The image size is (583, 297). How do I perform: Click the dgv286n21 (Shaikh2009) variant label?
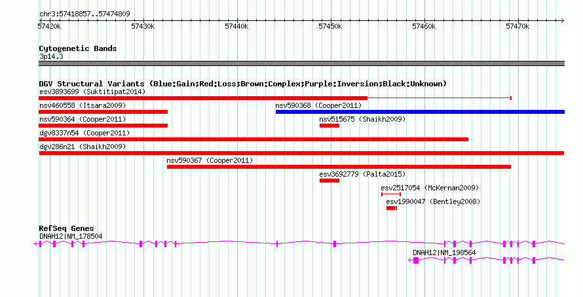pos(83,147)
